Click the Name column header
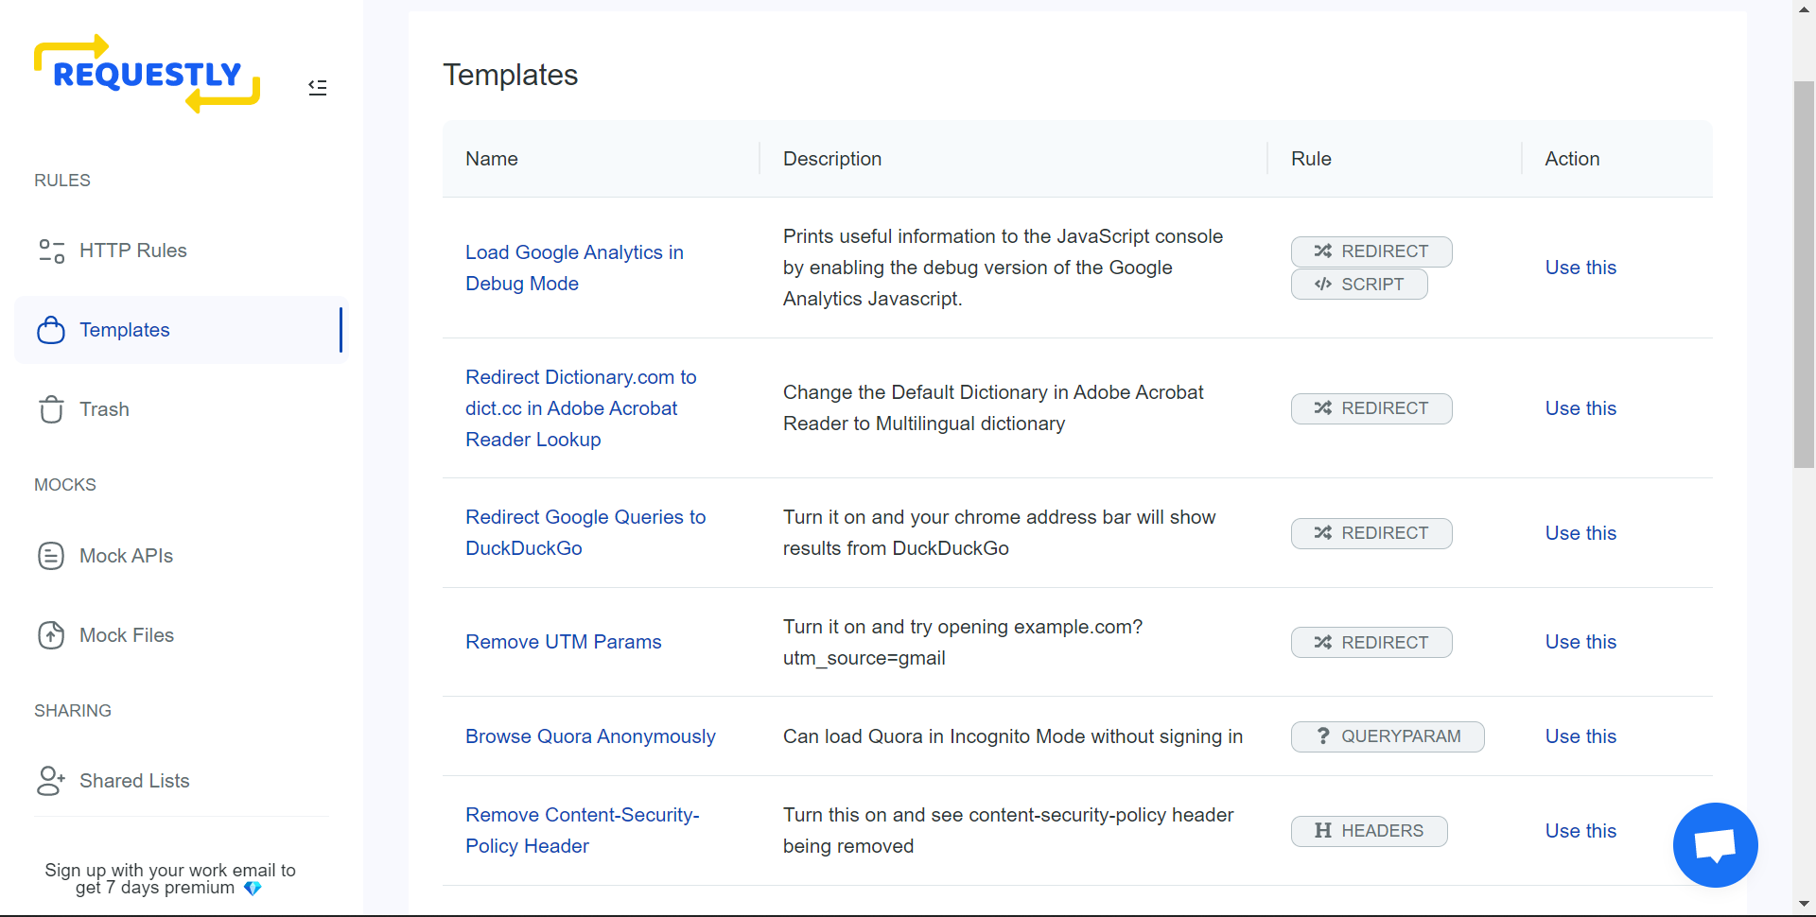The image size is (1816, 917). 492,159
